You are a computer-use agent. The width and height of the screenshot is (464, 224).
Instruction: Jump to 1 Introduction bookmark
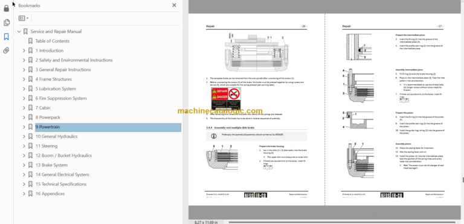pyautogui.click(x=50, y=51)
